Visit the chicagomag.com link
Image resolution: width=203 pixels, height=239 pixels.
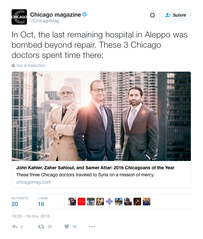point(34,182)
